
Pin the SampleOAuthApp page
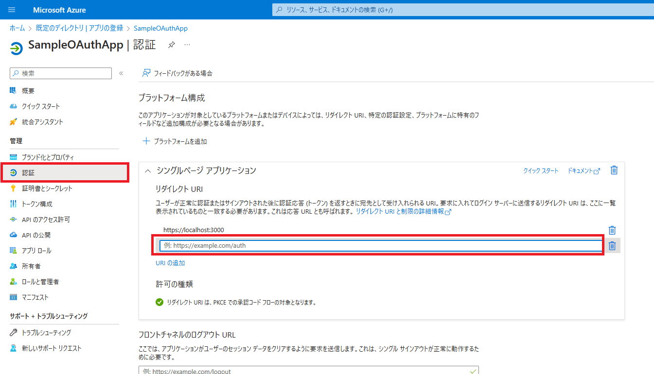(x=171, y=45)
